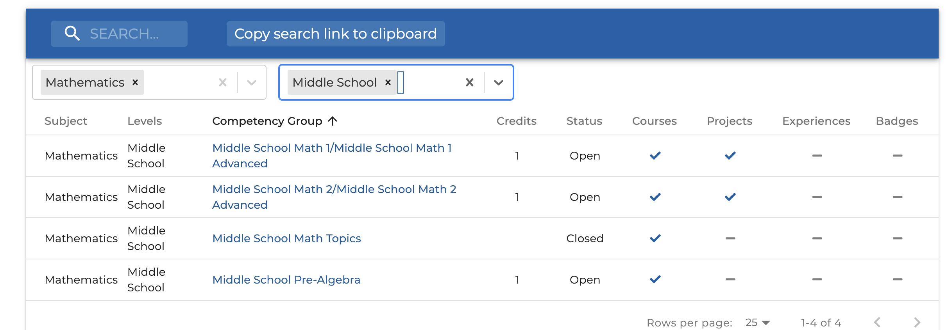Sort table by Status column
This screenshot has width=948, height=330.
(x=584, y=121)
